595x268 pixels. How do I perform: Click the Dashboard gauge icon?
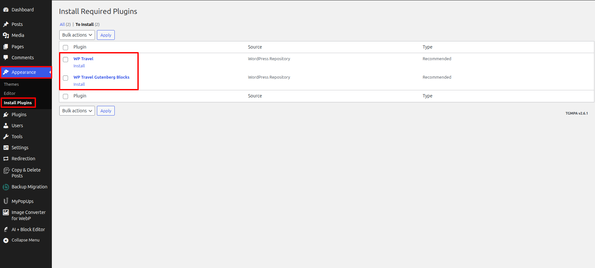pyautogui.click(x=6, y=10)
